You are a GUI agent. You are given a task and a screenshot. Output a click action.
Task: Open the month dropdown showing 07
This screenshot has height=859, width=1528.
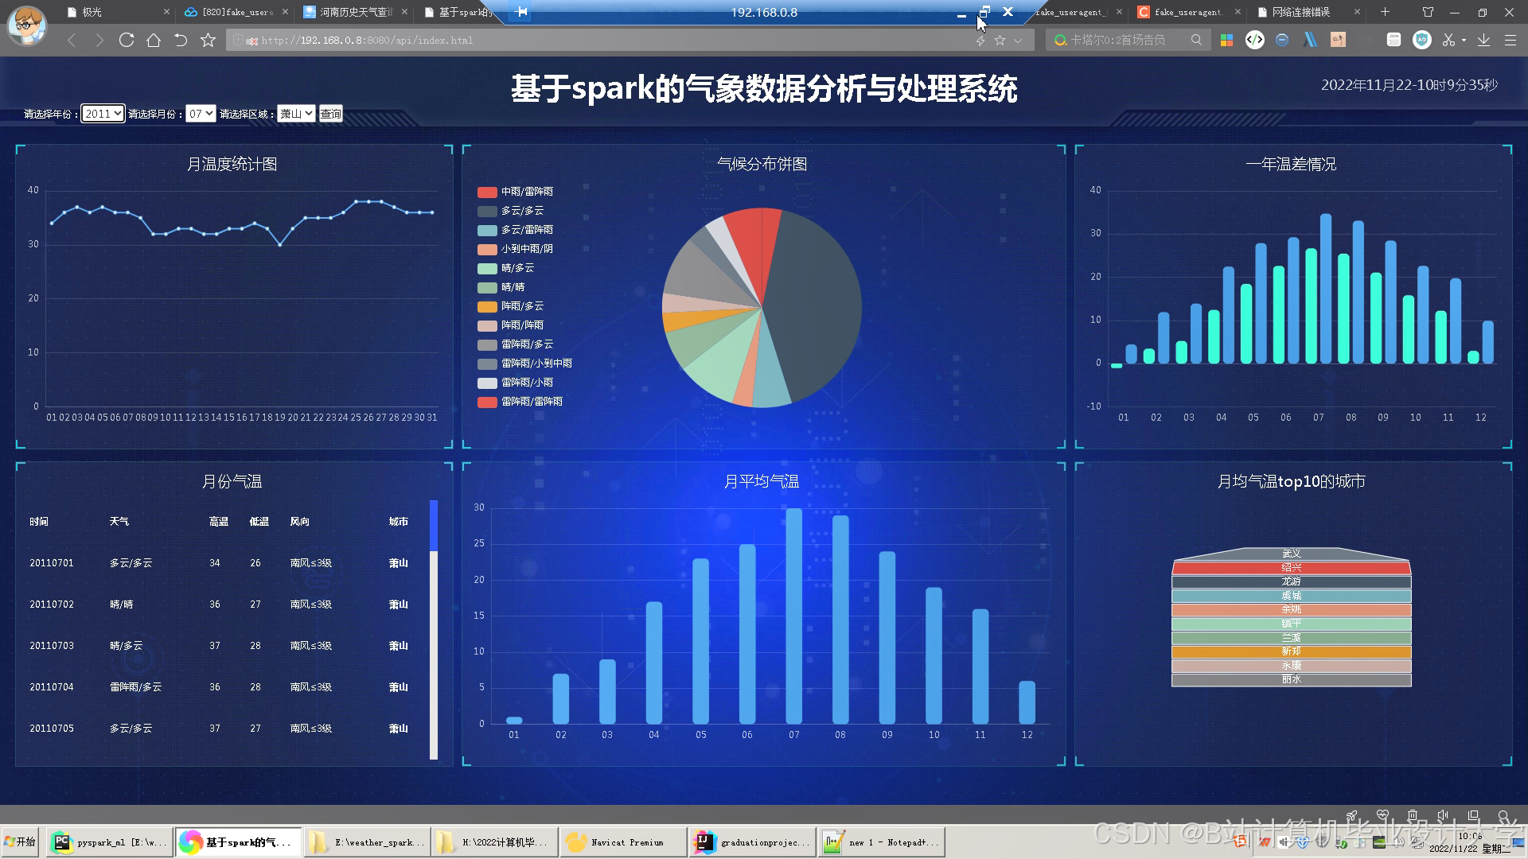pos(200,114)
